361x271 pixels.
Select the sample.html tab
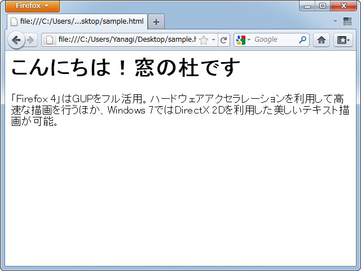77,21
